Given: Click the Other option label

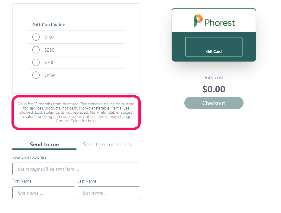Looking at the screenshot, I should point(50,75).
